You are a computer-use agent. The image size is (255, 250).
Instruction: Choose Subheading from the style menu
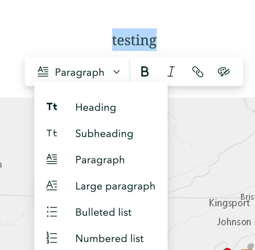point(104,134)
